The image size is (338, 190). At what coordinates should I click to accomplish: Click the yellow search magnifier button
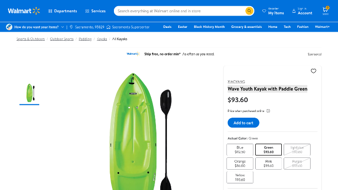point(249,11)
